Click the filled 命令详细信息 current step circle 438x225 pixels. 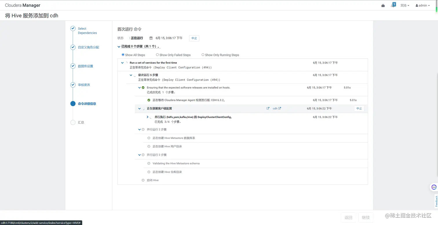coord(73,104)
